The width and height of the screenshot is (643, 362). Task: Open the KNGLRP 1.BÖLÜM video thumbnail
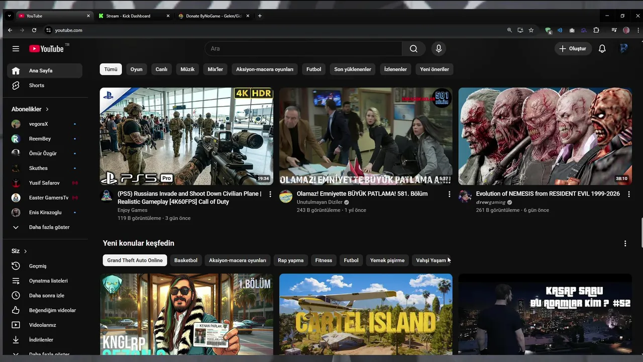(x=186, y=314)
